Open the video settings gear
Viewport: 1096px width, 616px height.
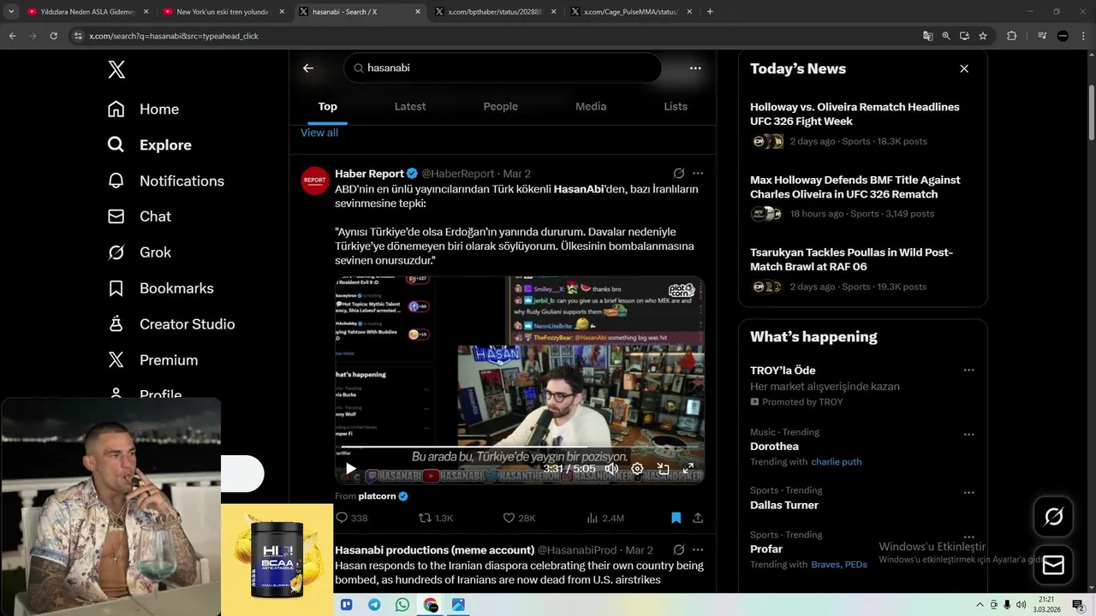(637, 469)
